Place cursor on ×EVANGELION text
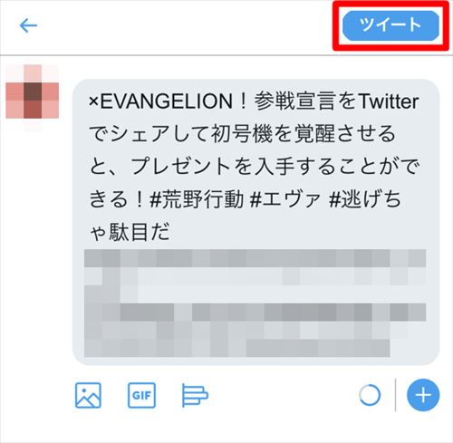Image resolution: width=453 pixels, height=443 pixels. click(x=160, y=101)
